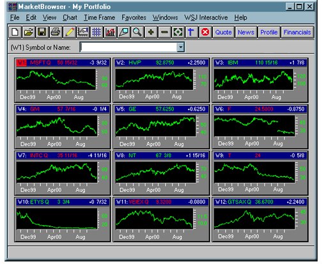
Task: Select the yellow pencil draw tool
Action: [x=69, y=32]
